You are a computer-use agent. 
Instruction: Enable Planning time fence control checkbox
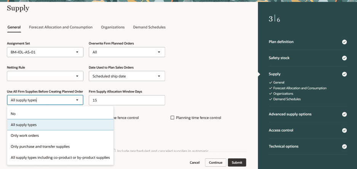[172, 118]
